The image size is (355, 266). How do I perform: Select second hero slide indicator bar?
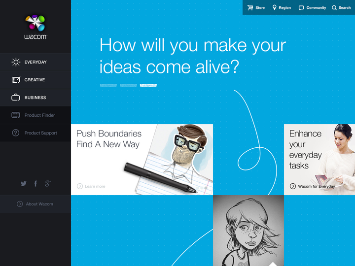click(x=128, y=85)
